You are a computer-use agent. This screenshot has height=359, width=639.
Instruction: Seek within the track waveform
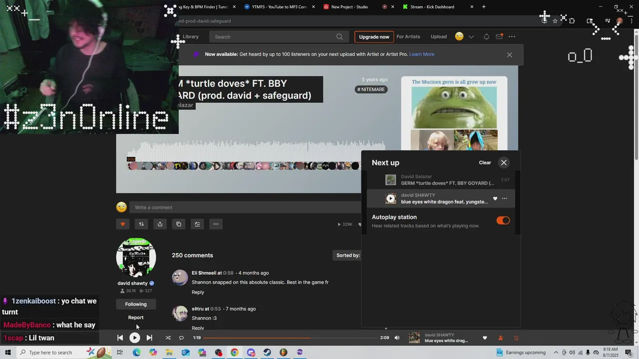click(256, 152)
